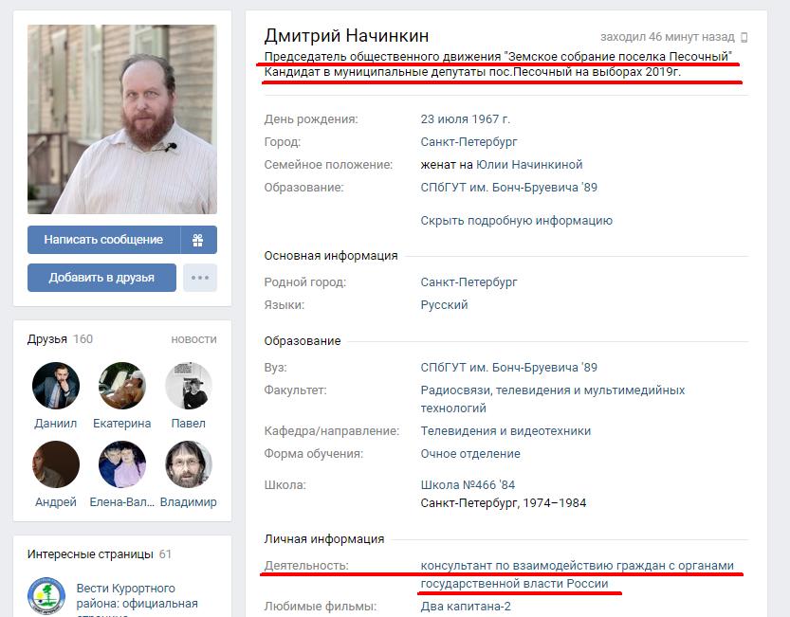
Task: Click Два капитана-2 favorite film link
Action: tap(466, 607)
